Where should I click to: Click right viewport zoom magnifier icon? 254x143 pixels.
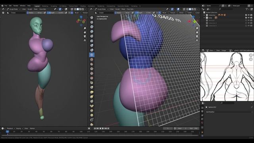[x=197, y=28]
